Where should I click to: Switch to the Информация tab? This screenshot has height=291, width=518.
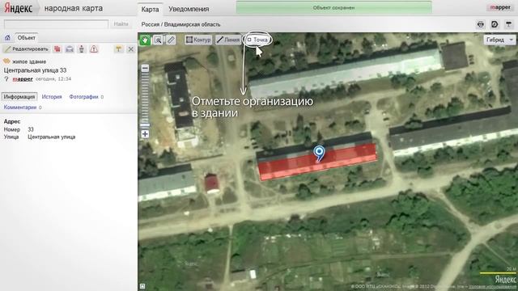coord(19,97)
